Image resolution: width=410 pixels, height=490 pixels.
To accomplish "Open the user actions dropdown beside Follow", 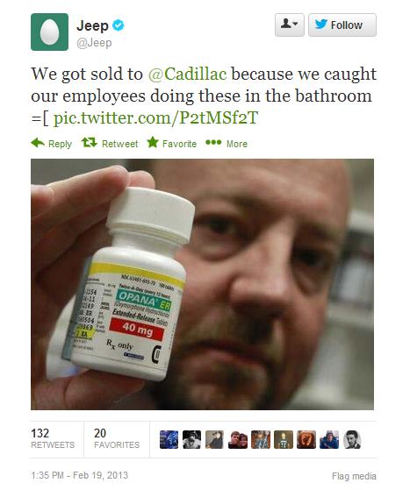I will coord(290,25).
